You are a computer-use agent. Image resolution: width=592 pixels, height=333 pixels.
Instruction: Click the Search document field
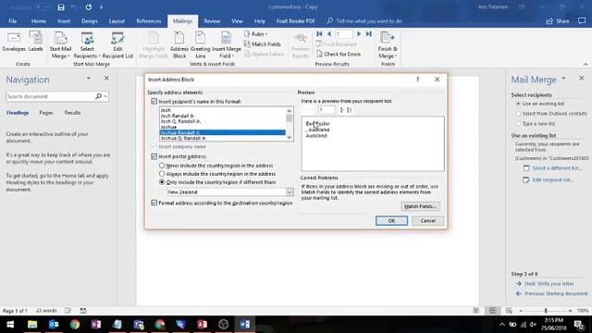[x=50, y=96]
